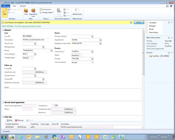Open the File menu
This screenshot has width=175, height=140.
click(x=5, y=6)
